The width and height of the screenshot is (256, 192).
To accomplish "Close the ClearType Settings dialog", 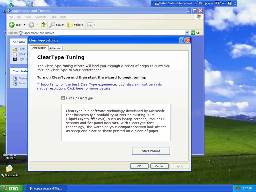I will 187,40.
